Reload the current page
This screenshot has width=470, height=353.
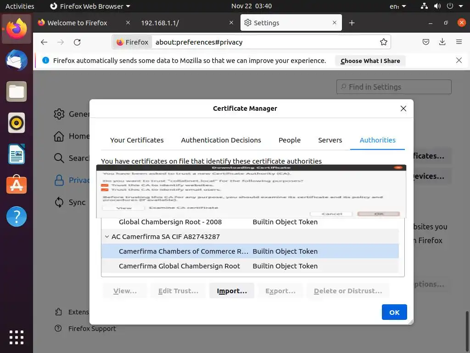click(77, 42)
